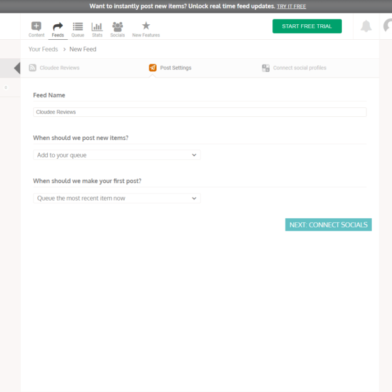The width and height of the screenshot is (392, 392).
Task: Open the Socials people icon
Action: [x=118, y=26]
